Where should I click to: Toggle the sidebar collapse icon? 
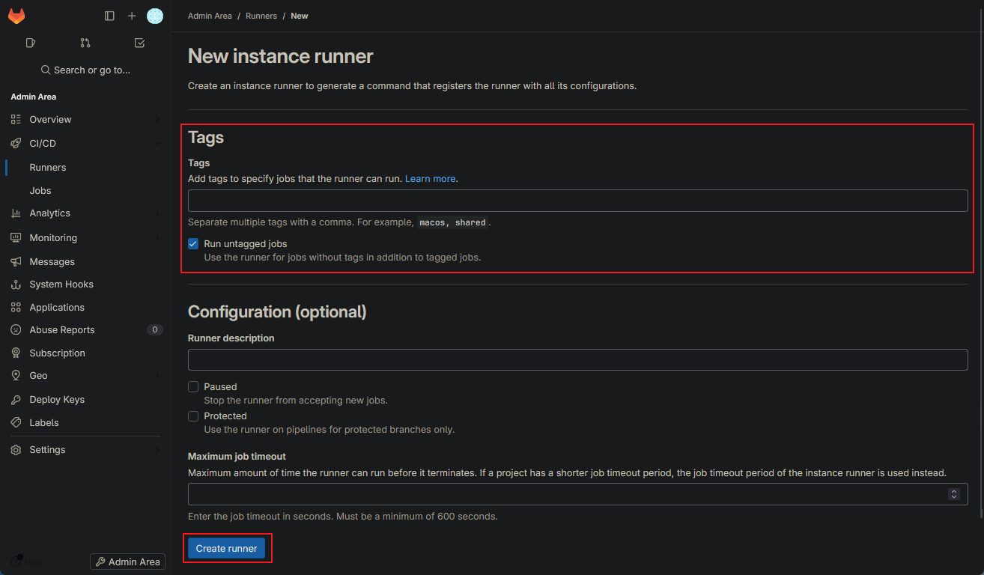[x=109, y=16]
